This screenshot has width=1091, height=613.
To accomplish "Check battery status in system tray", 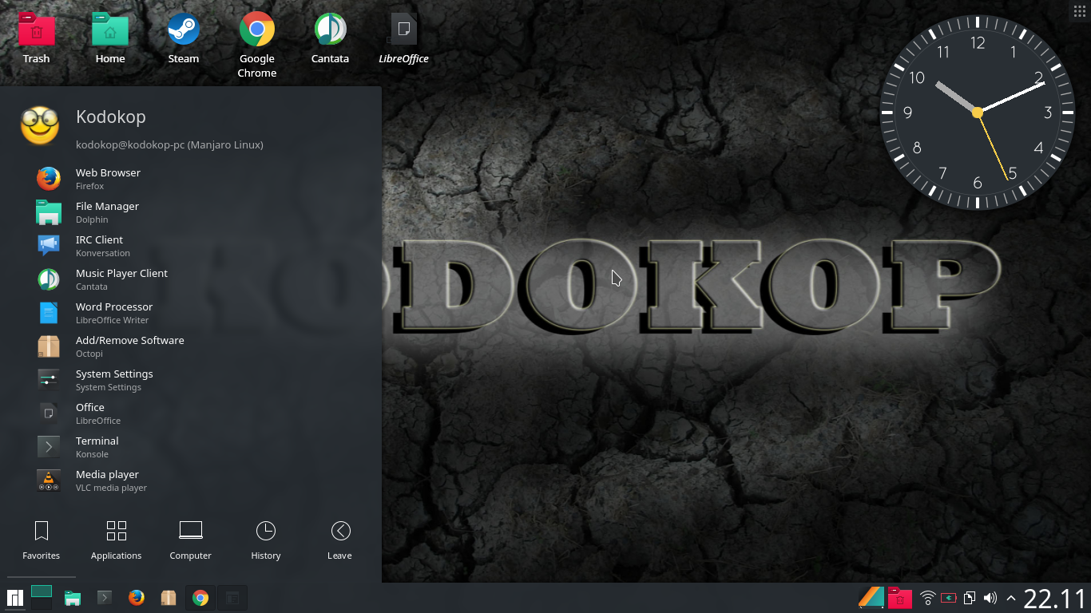I will [948, 597].
